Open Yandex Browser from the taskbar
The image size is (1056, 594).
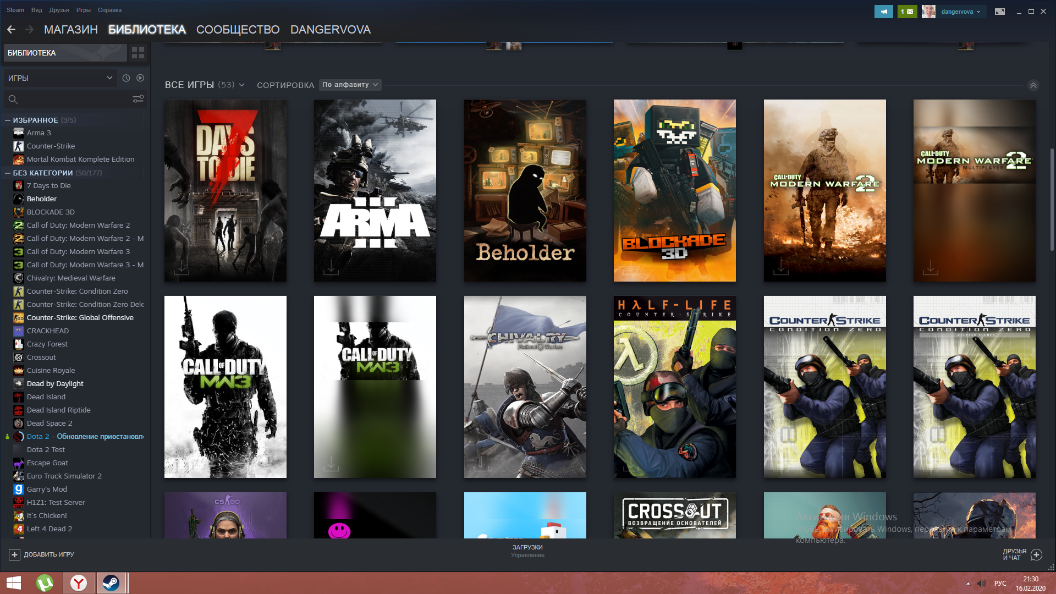coord(79,583)
